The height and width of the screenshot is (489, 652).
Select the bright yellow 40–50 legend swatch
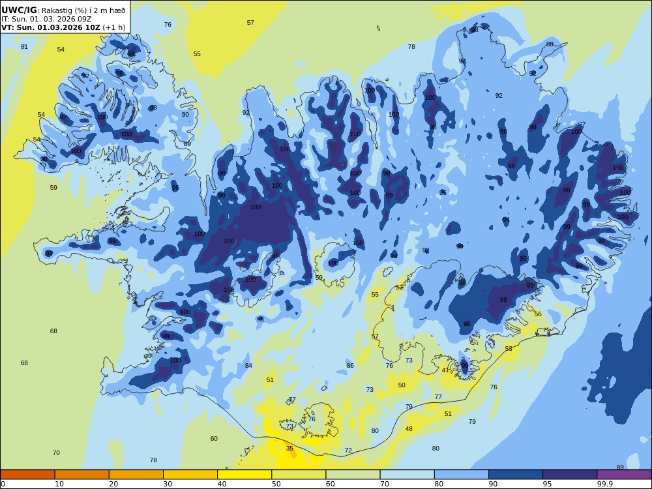[x=244, y=475]
